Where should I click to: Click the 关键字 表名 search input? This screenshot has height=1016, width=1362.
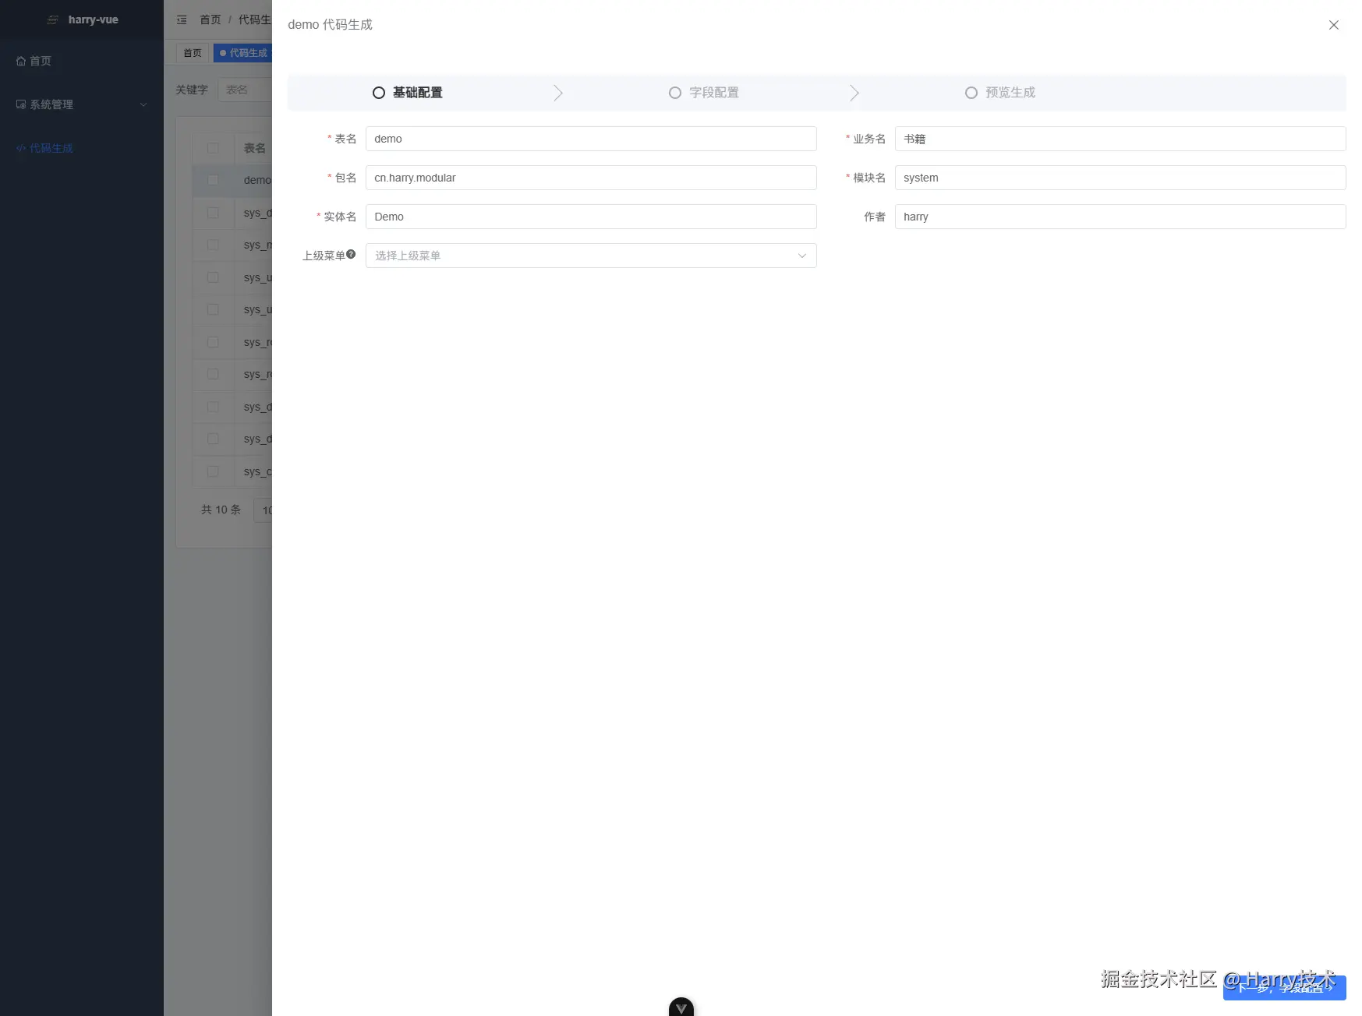pyautogui.click(x=245, y=90)
